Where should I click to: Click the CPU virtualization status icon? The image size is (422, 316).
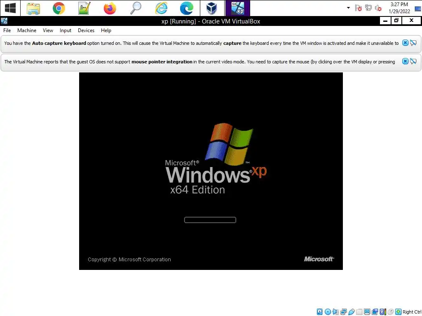click(383, 312)
